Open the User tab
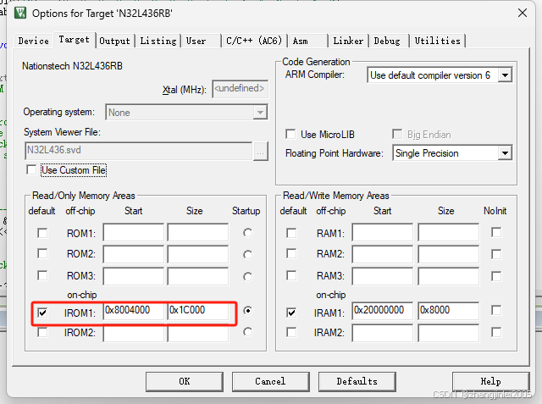The width and height of the screenshot is (542, 404). [x=202, y=41]
